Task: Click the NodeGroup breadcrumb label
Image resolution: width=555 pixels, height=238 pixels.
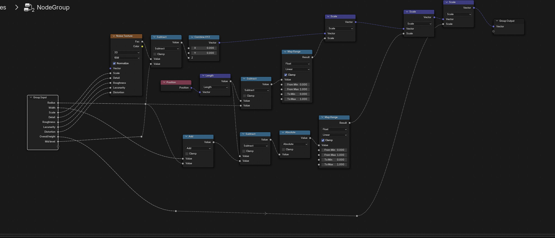Action: pos(53,8)
